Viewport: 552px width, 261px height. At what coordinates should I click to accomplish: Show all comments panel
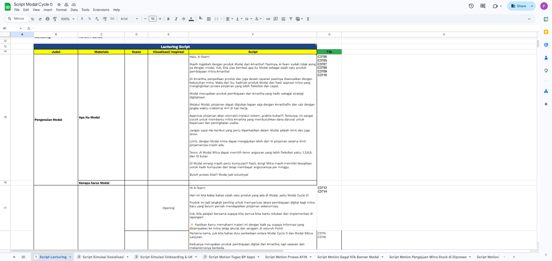(x=483, y=6)
